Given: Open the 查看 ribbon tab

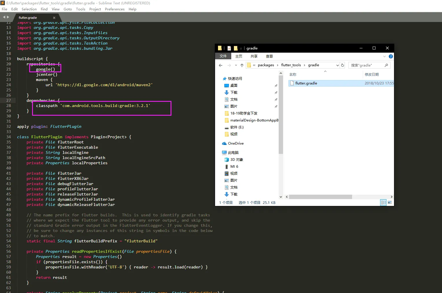Looking at the screenshot, I should pos(269,56).
